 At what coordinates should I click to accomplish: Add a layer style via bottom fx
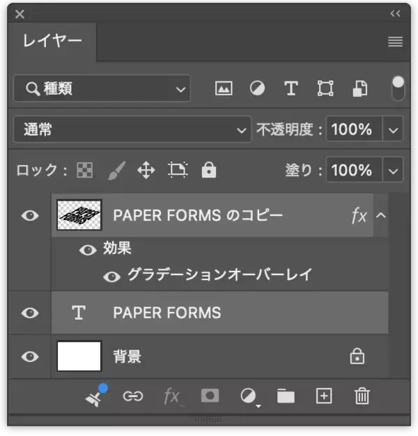[x=172, y=396]
